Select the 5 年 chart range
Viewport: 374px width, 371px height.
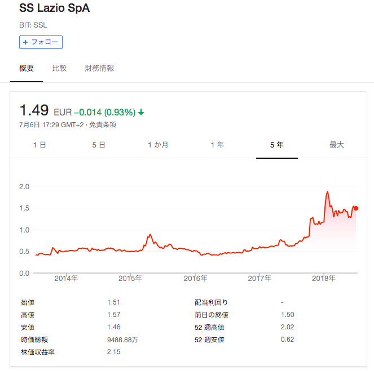(276, 145)
